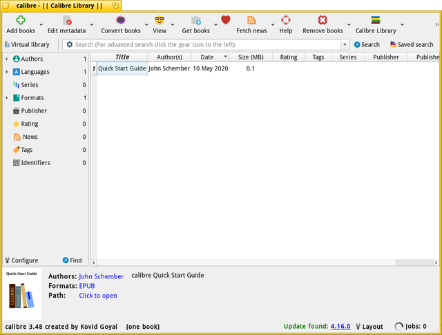The image size is (442, 335).
Task: Click the 10 May 2020 date cell
Action: coord(210,68)
